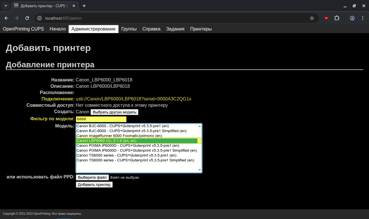This screenshot has width=369, height=219.
Task: Open the browser extensions menu
Action: point(337,18)
